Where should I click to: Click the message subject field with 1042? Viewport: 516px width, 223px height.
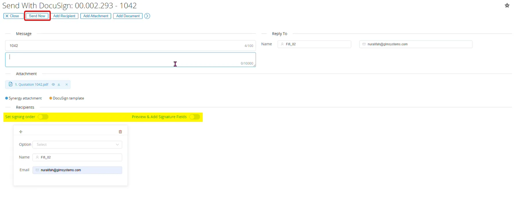click(130, 46)
